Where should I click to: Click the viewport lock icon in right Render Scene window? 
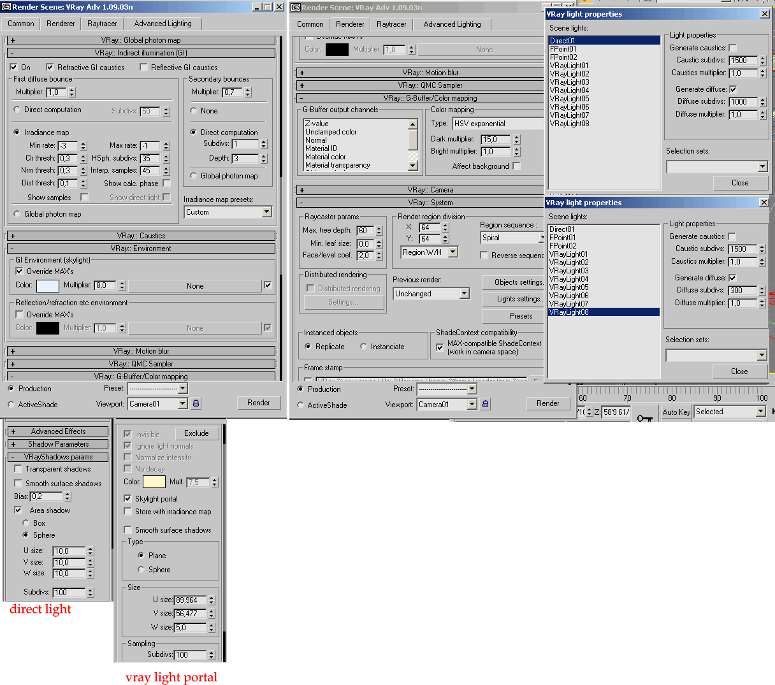coord(485,404)
